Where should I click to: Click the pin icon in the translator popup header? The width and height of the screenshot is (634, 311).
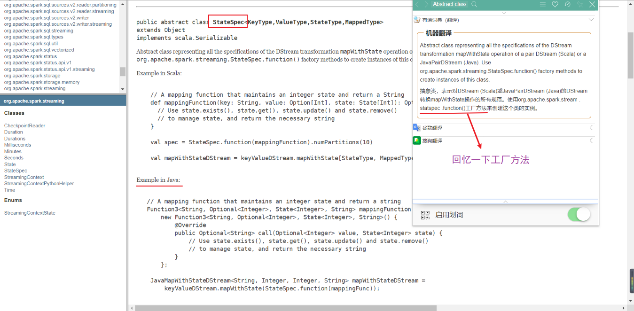579,4
